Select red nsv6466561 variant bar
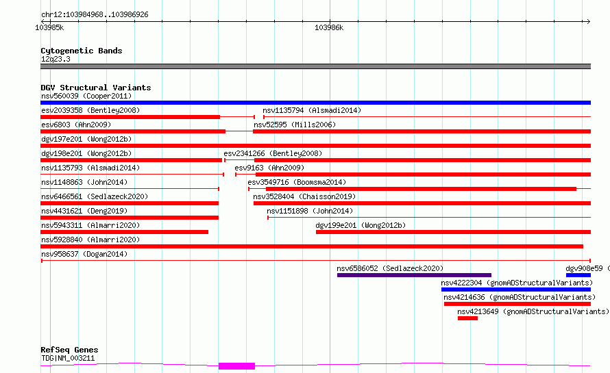The image size is (610, 373). point(130,203)
